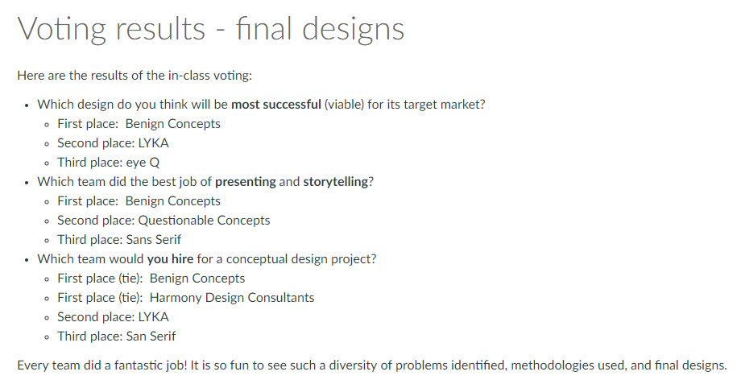Image resolution: width=741 pixels, height=384 pixels.
Task: Click "Second place: LYKA" under most successful design
Action: click(x=113, y=143)
